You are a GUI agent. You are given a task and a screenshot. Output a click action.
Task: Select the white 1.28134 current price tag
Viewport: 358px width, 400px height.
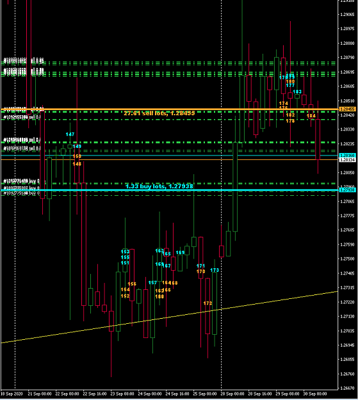[347, 160]
